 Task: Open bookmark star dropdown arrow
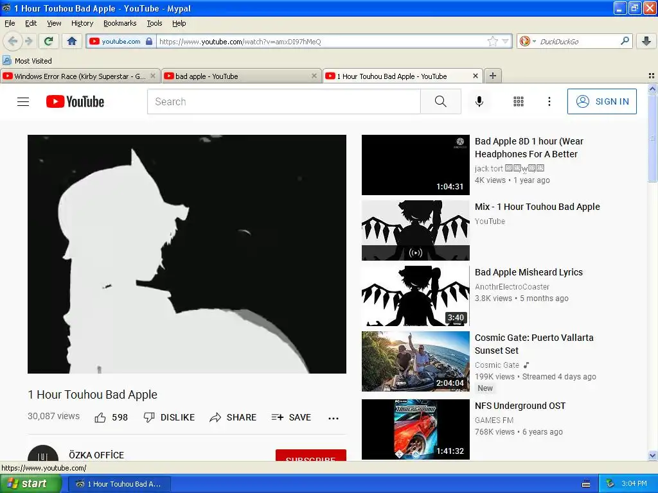(505, 41)
